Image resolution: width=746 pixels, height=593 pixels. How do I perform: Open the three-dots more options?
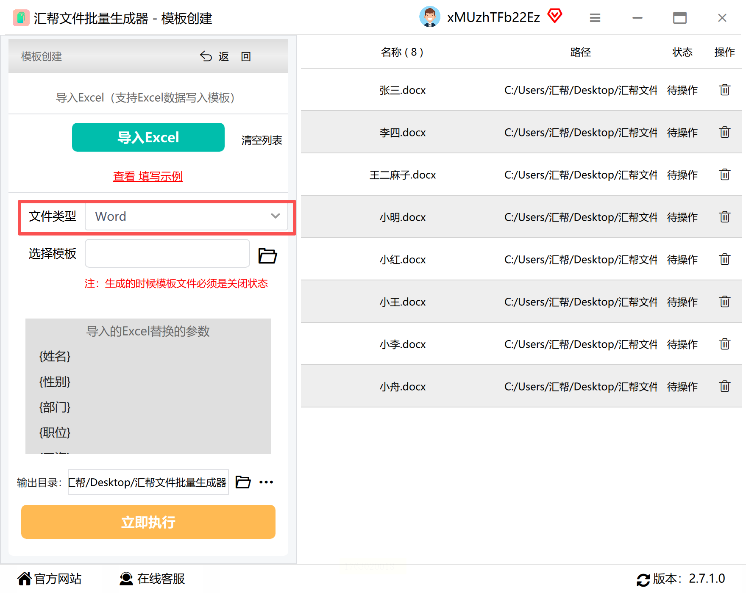point(266,482)
